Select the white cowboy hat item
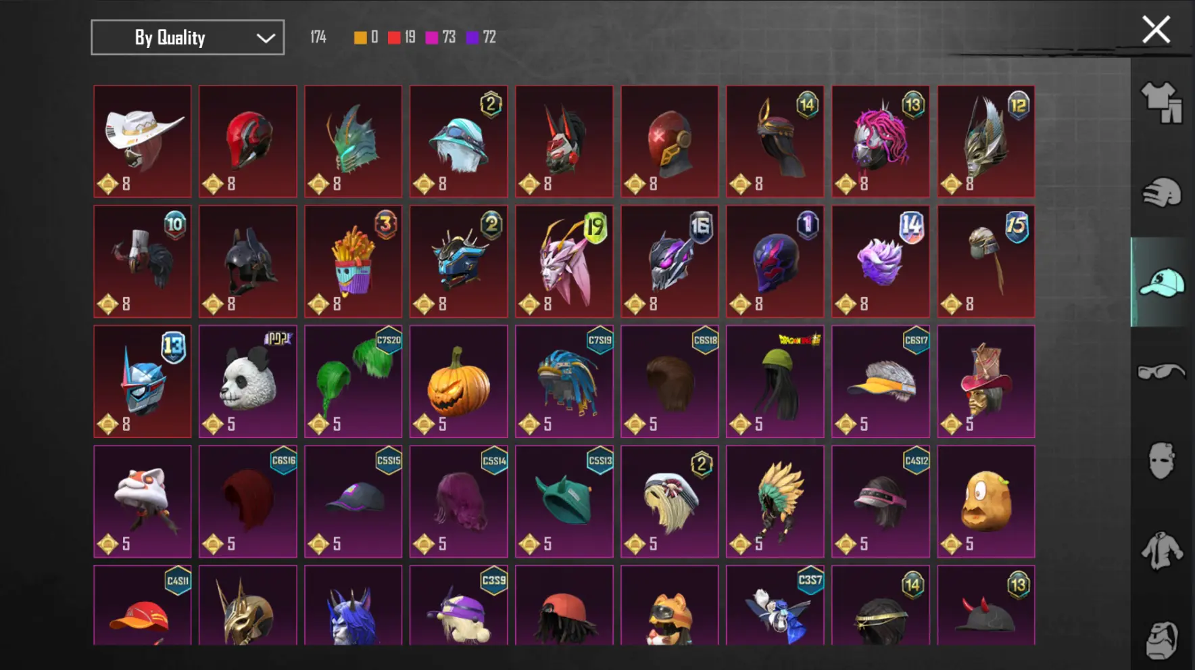 pyautogui.click(x=143, y=141)
